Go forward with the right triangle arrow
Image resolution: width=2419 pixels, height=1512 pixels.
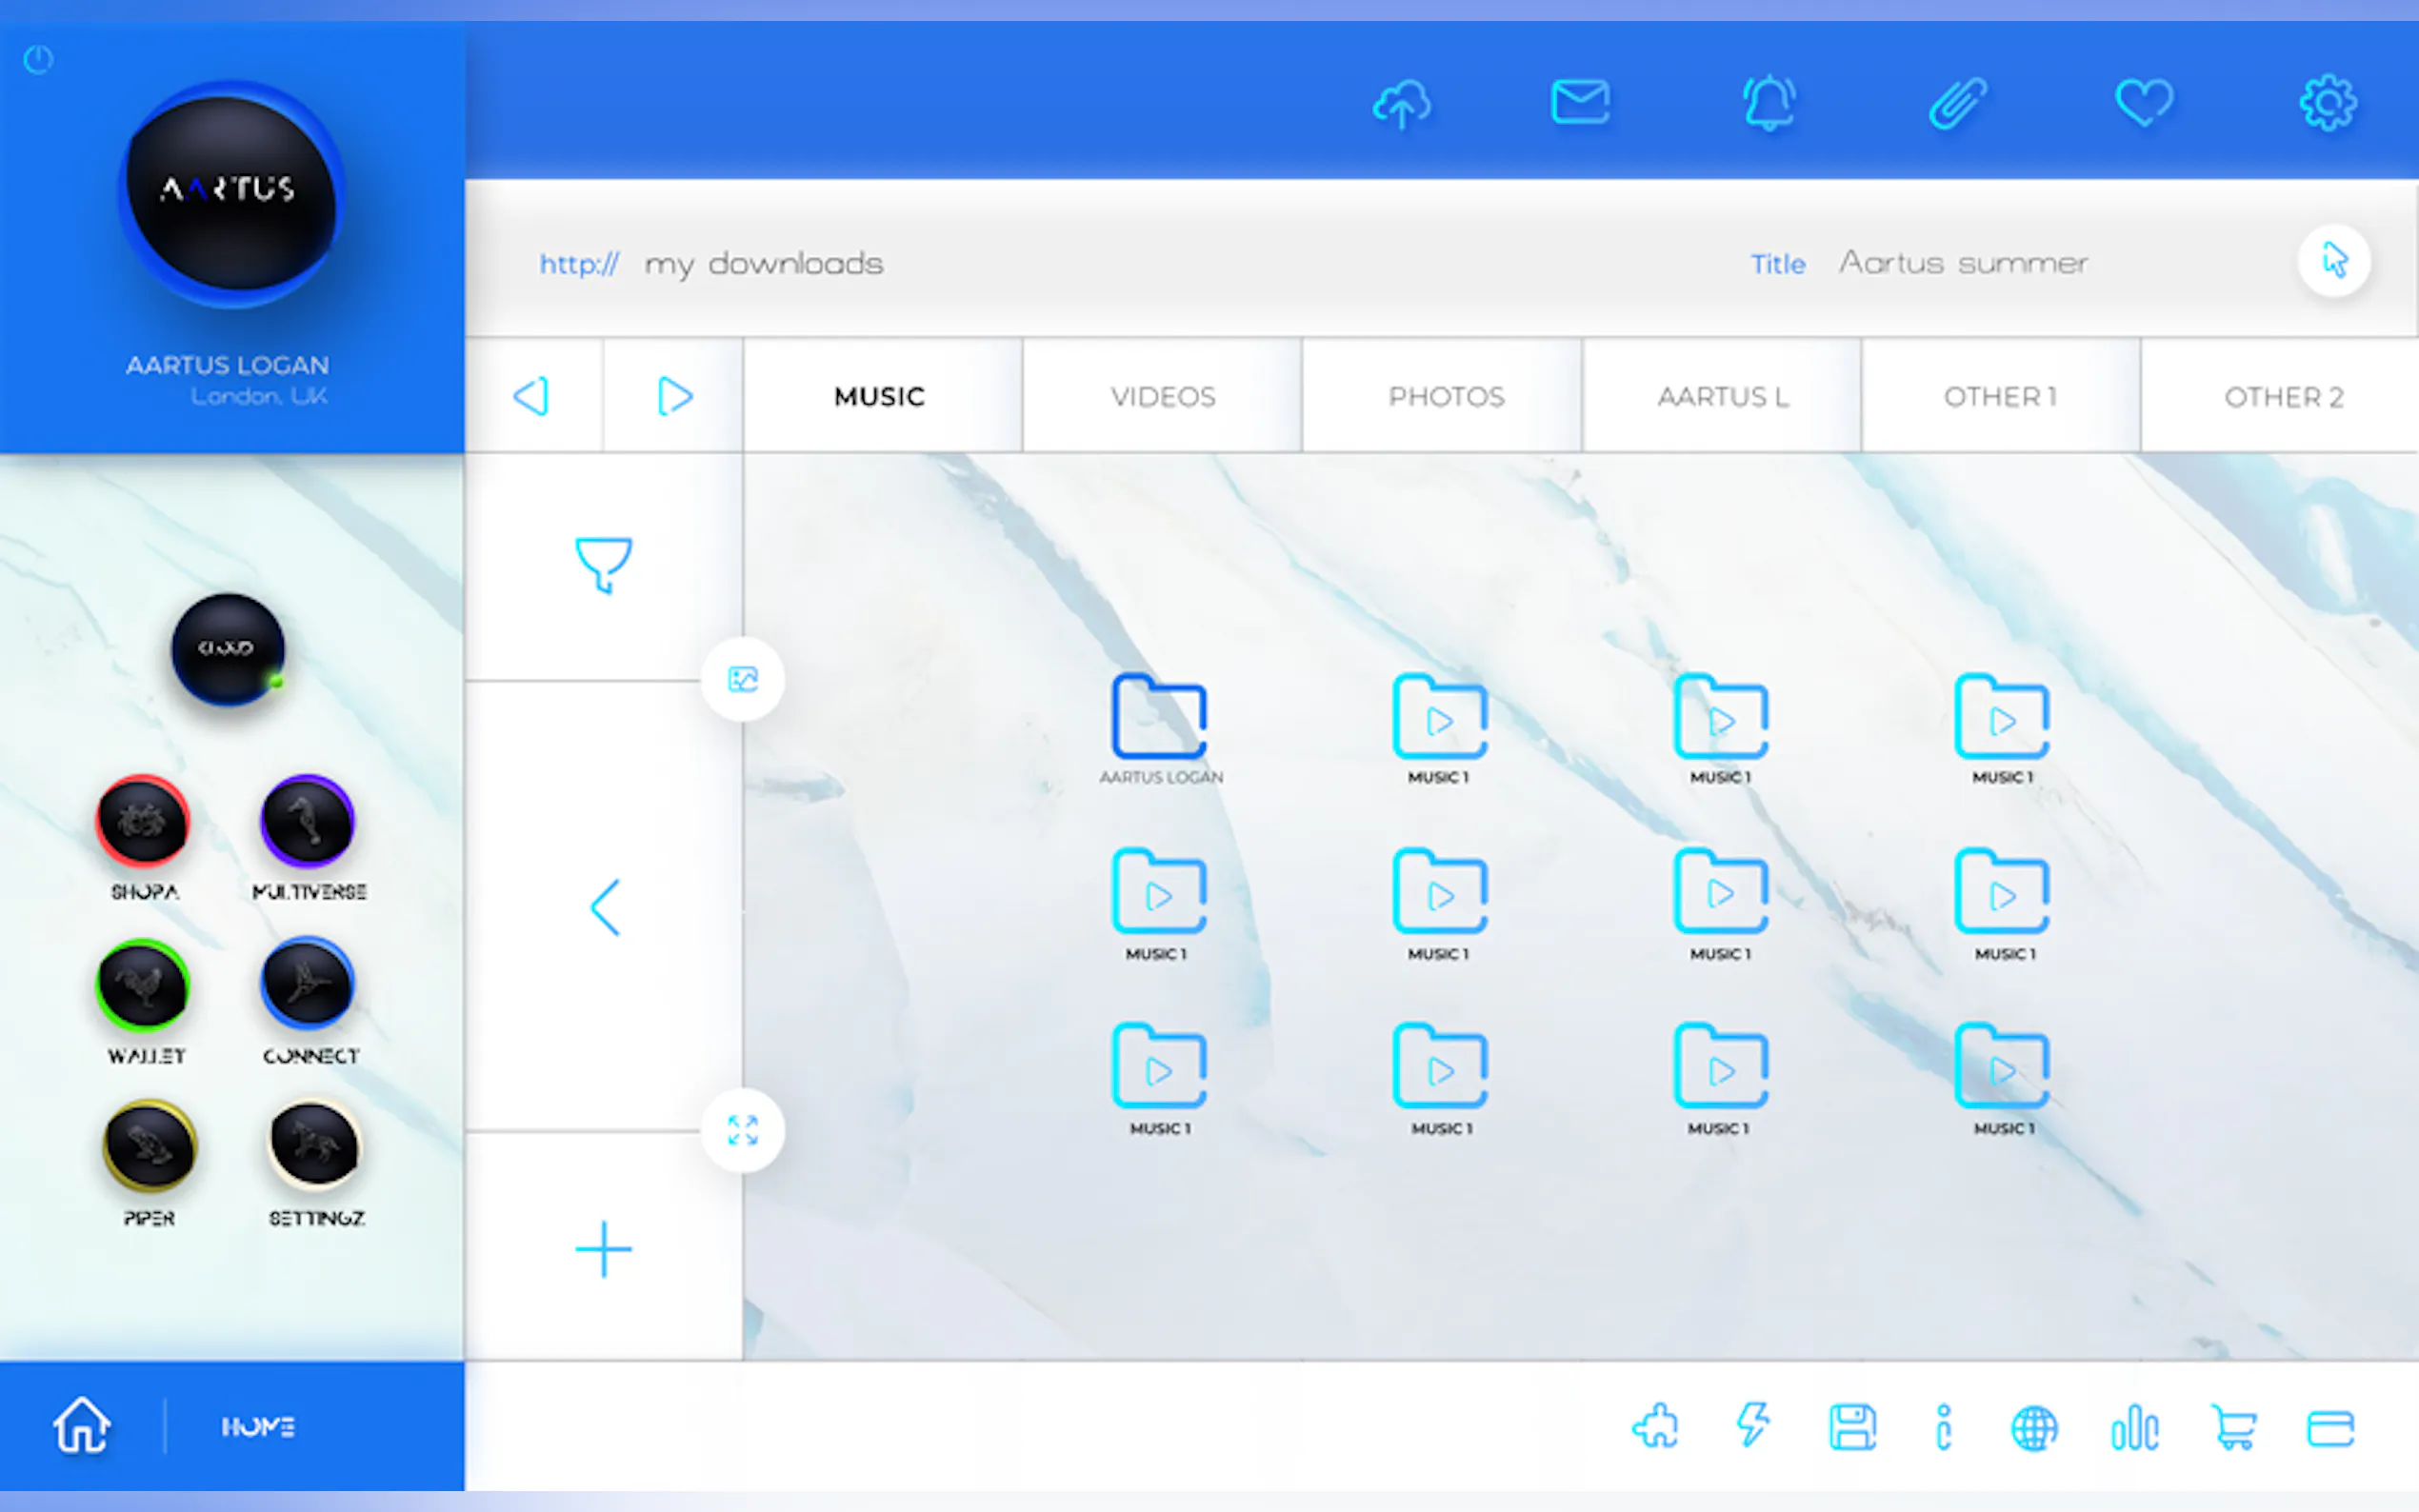[x=674, y=396]
